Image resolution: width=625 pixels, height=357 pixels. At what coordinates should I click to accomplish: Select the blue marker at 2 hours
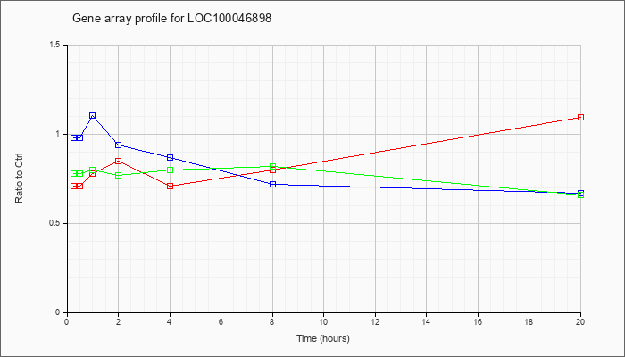pyautogui.click(x=119, y=145)
